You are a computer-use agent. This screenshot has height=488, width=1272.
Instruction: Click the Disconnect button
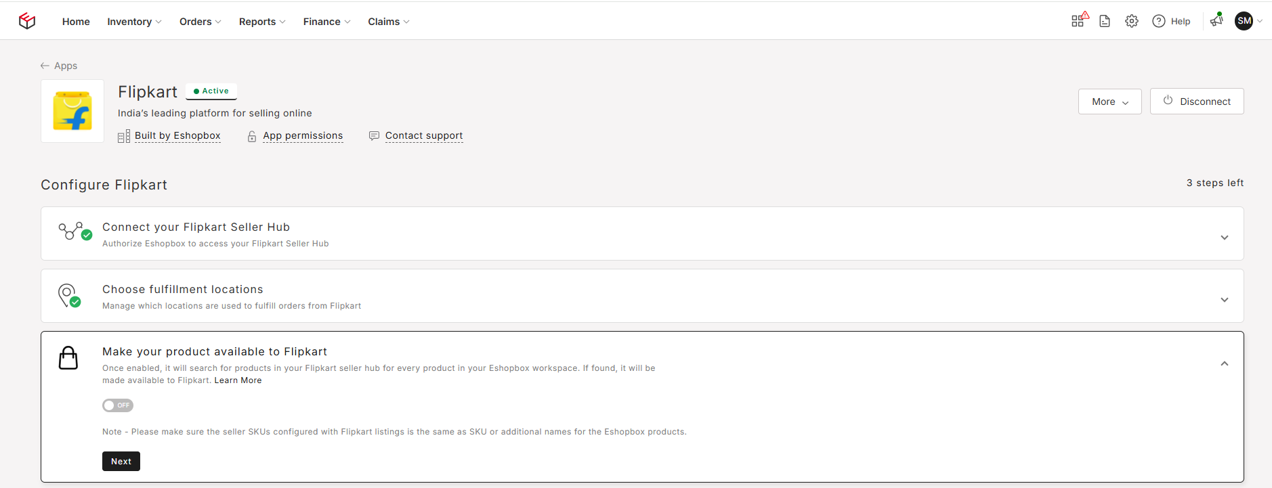(x=1197, y=102)
